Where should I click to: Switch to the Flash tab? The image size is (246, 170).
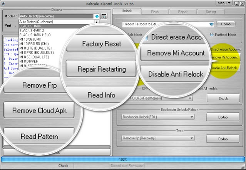point(155,12)
